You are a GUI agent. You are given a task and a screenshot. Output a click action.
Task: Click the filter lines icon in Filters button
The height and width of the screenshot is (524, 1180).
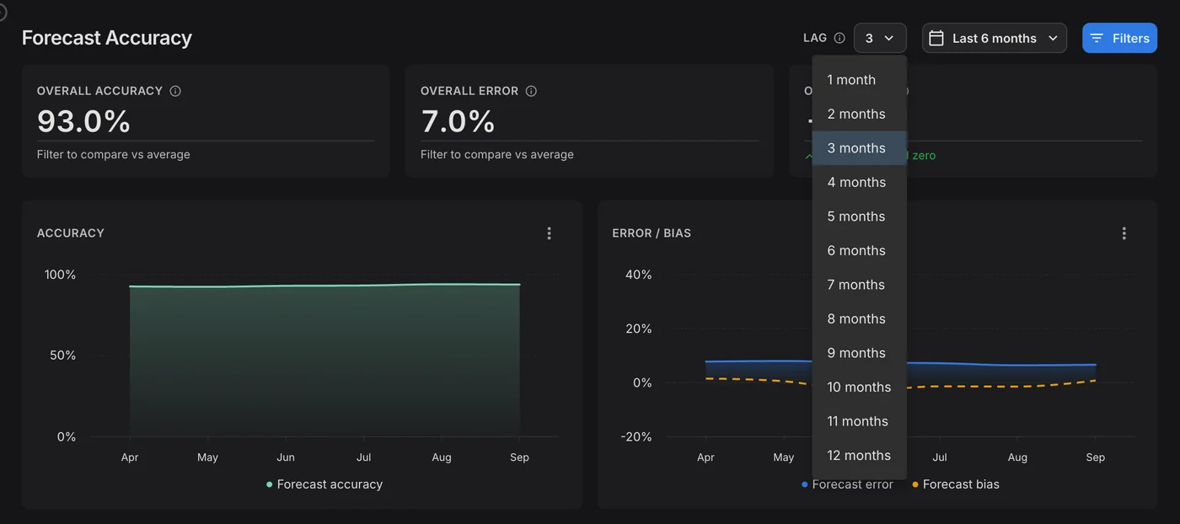1097,38
